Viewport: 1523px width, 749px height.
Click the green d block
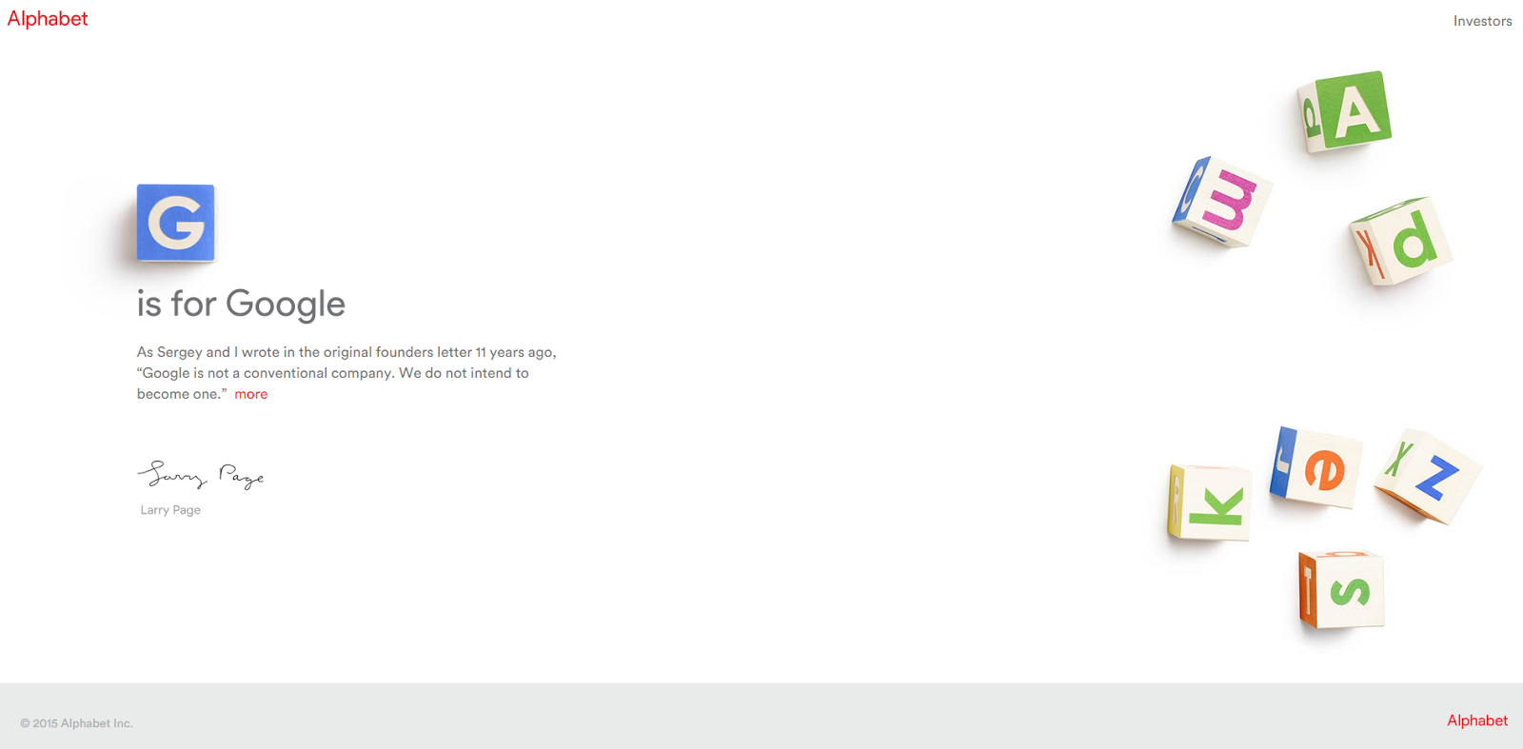coord(1401,241)
